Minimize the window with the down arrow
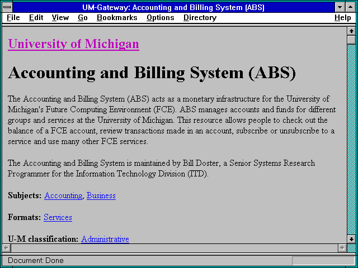The height and width of the screenshot is (268, 358). pyautogui.click(x=340, y=7)
